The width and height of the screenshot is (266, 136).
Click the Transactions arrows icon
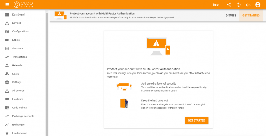coord(7,57)
